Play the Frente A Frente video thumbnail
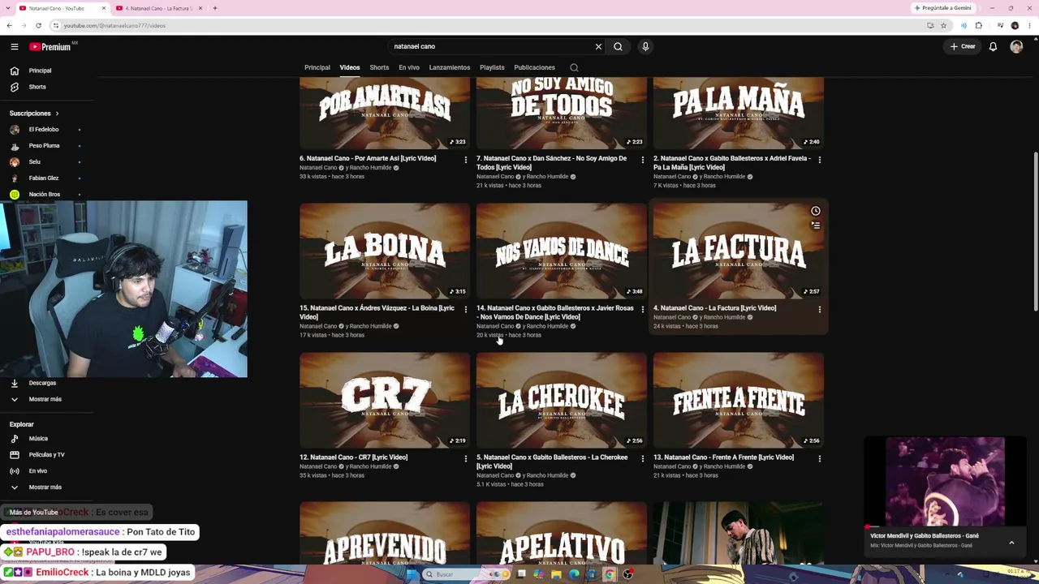This screenshot has height=584, width=1039. (x=739, y=401)
